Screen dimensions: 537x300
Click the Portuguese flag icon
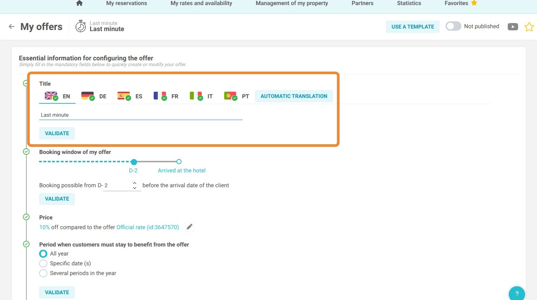pyautogui.click(x=231, y=96)
